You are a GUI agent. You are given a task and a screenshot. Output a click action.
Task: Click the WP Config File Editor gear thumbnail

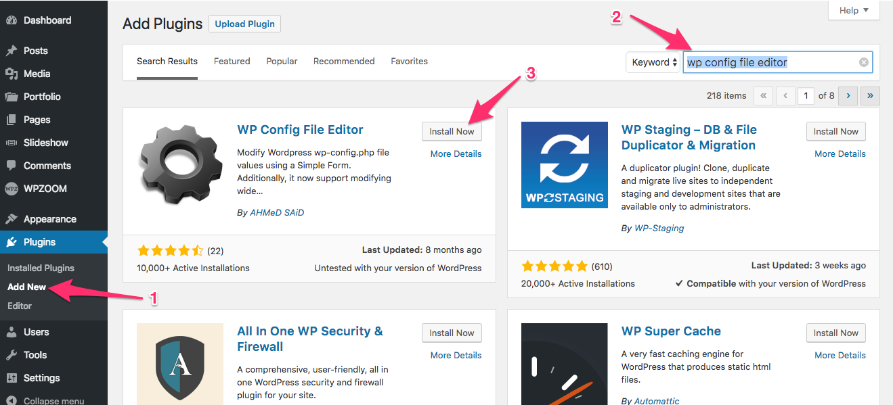[180, 166]
